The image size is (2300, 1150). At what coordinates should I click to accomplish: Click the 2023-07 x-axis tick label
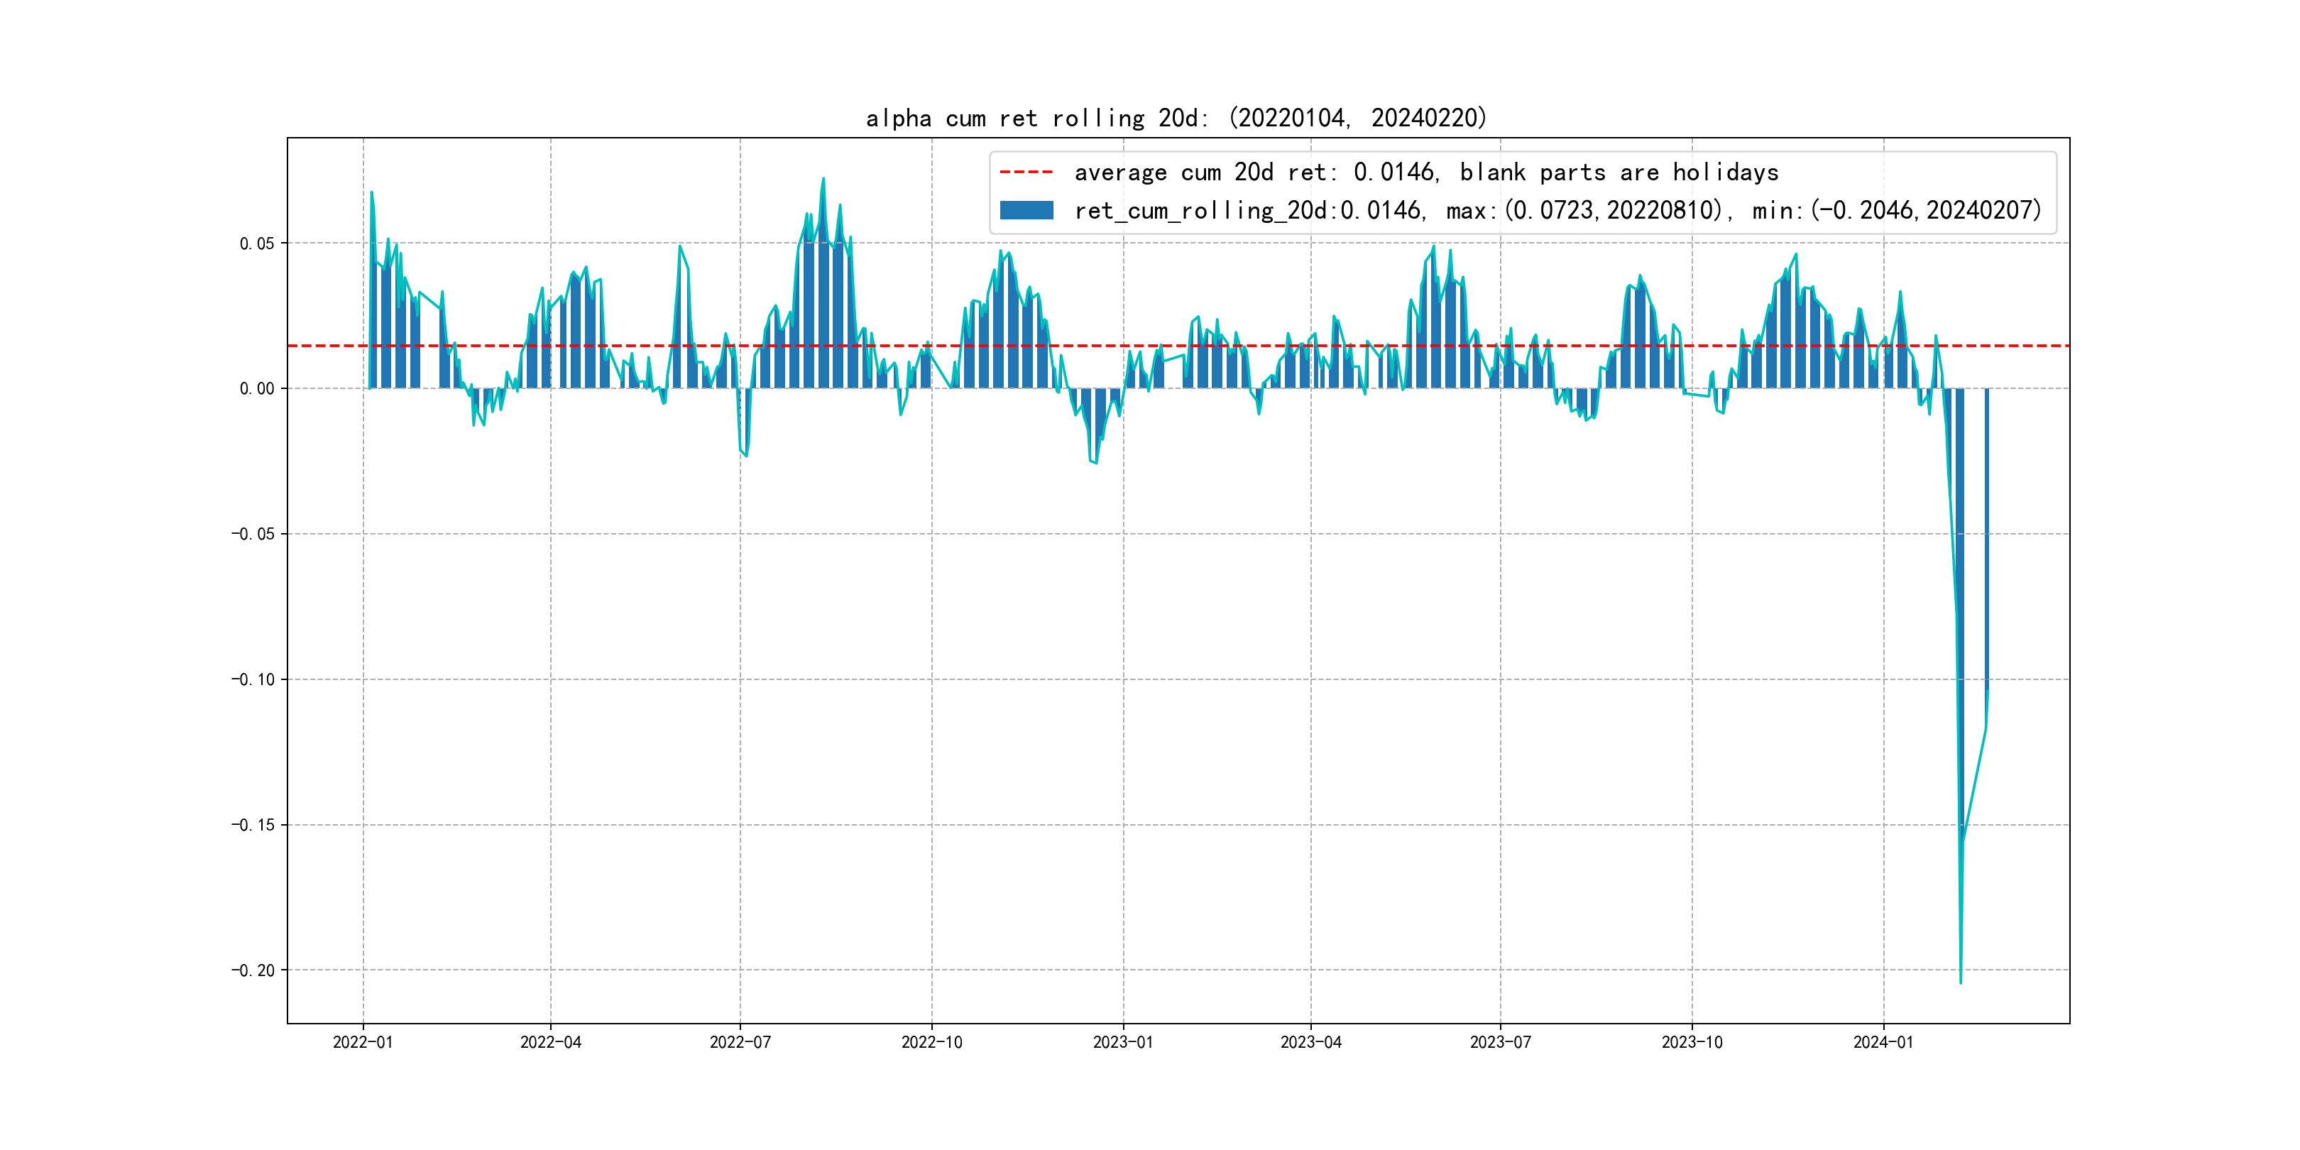tap(1500, 1042)
